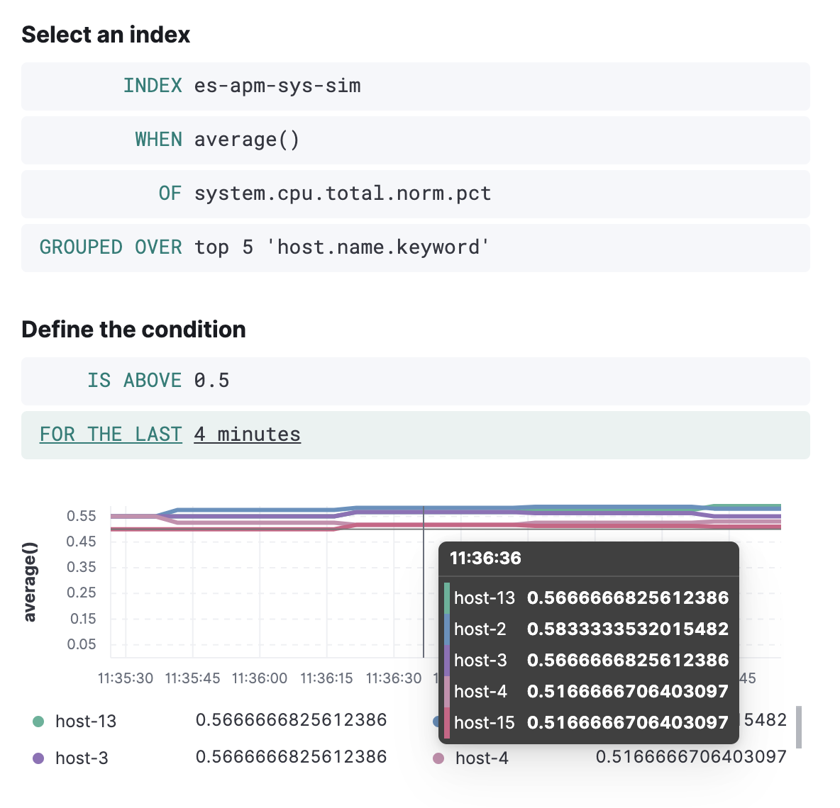Click the 11:36:36 tooltip header

pos(487,559)
